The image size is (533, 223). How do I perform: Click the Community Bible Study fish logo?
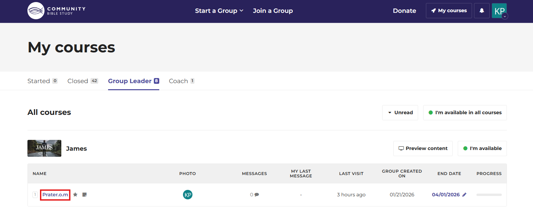[x=36, y=11]
